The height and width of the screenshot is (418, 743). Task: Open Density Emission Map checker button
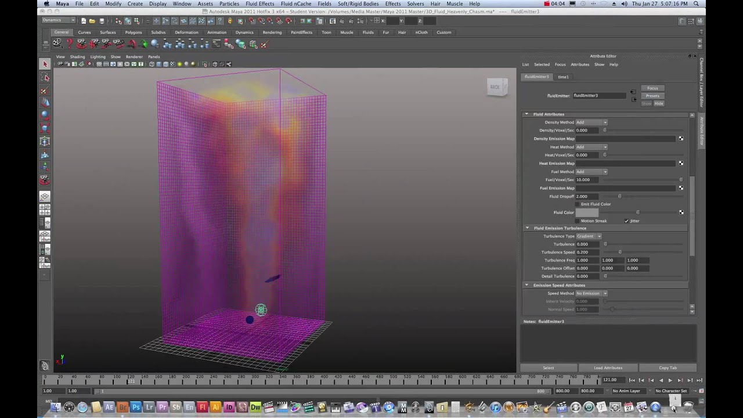pos(681,139)
